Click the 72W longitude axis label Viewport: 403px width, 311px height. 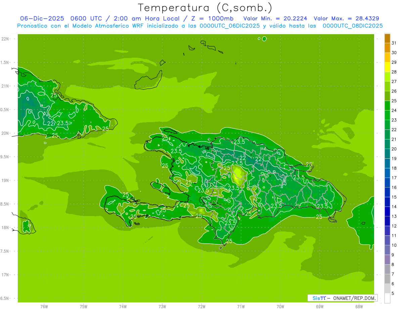click(x=201, y=306)
